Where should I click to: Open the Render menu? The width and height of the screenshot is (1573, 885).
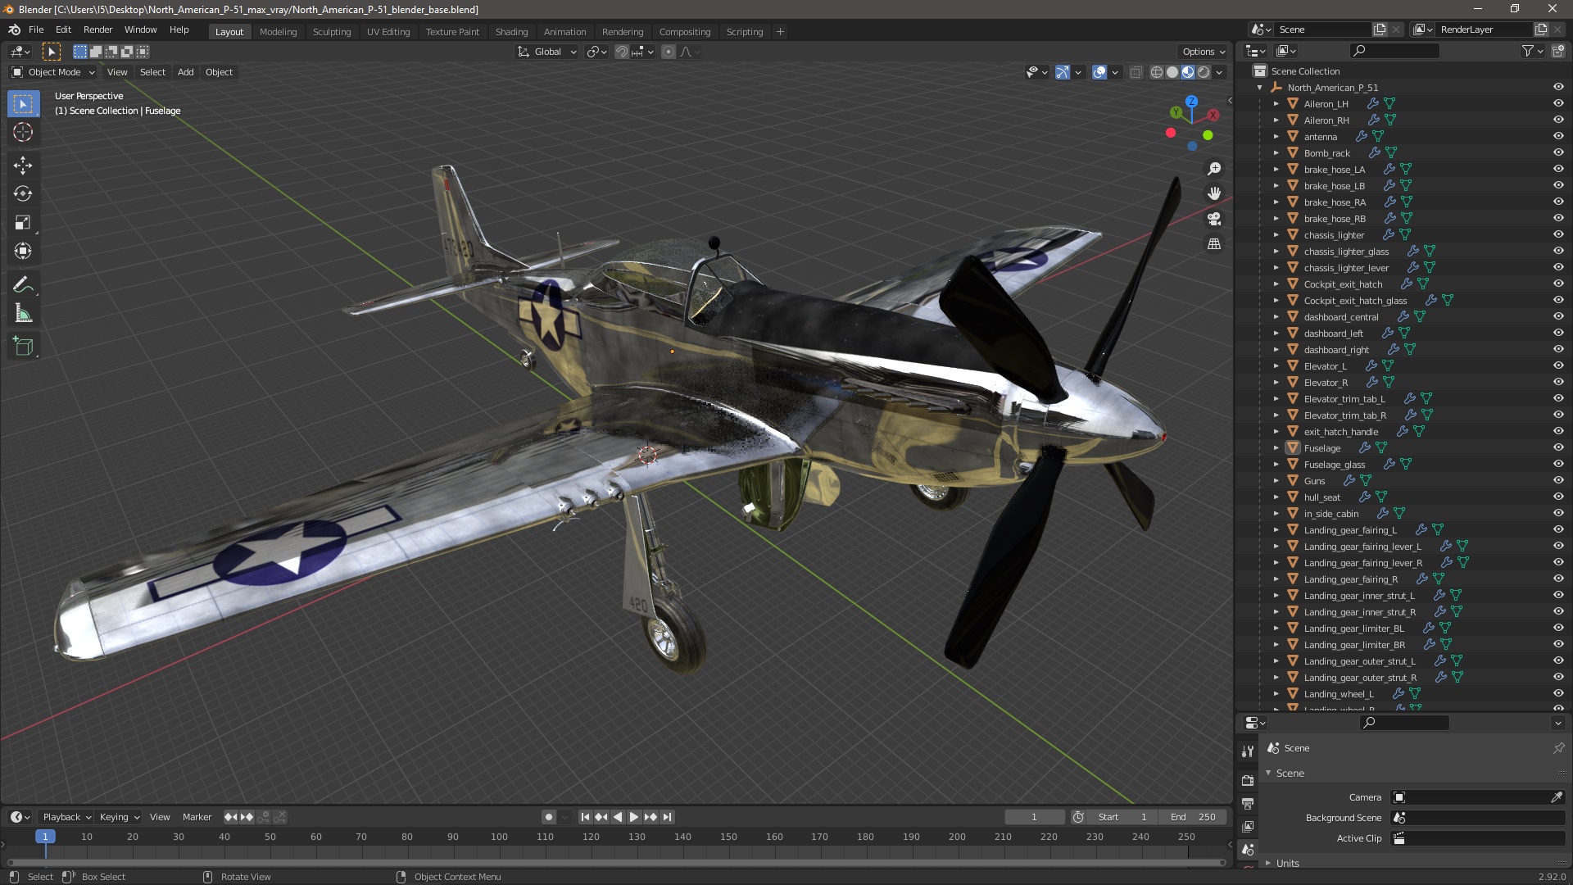(97, 29)
